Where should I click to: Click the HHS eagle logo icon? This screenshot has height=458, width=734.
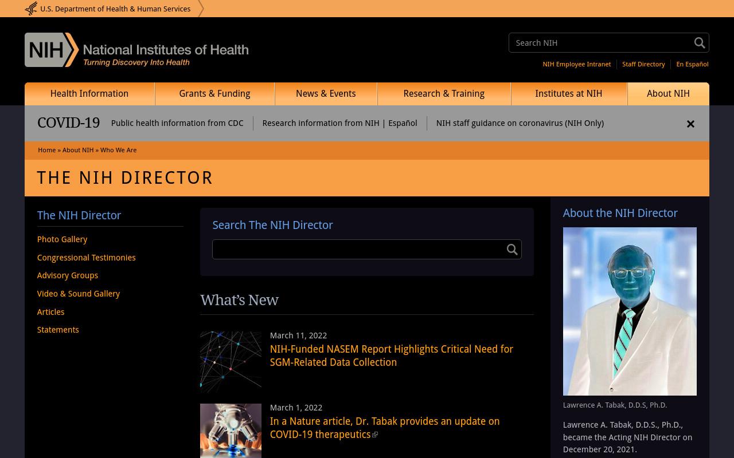coord(31,9)
